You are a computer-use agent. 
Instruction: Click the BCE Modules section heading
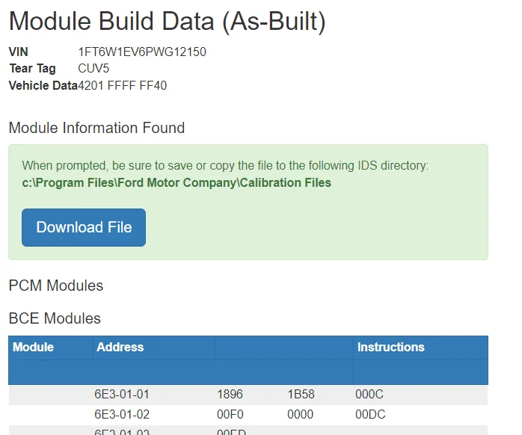tap(55, 318)
